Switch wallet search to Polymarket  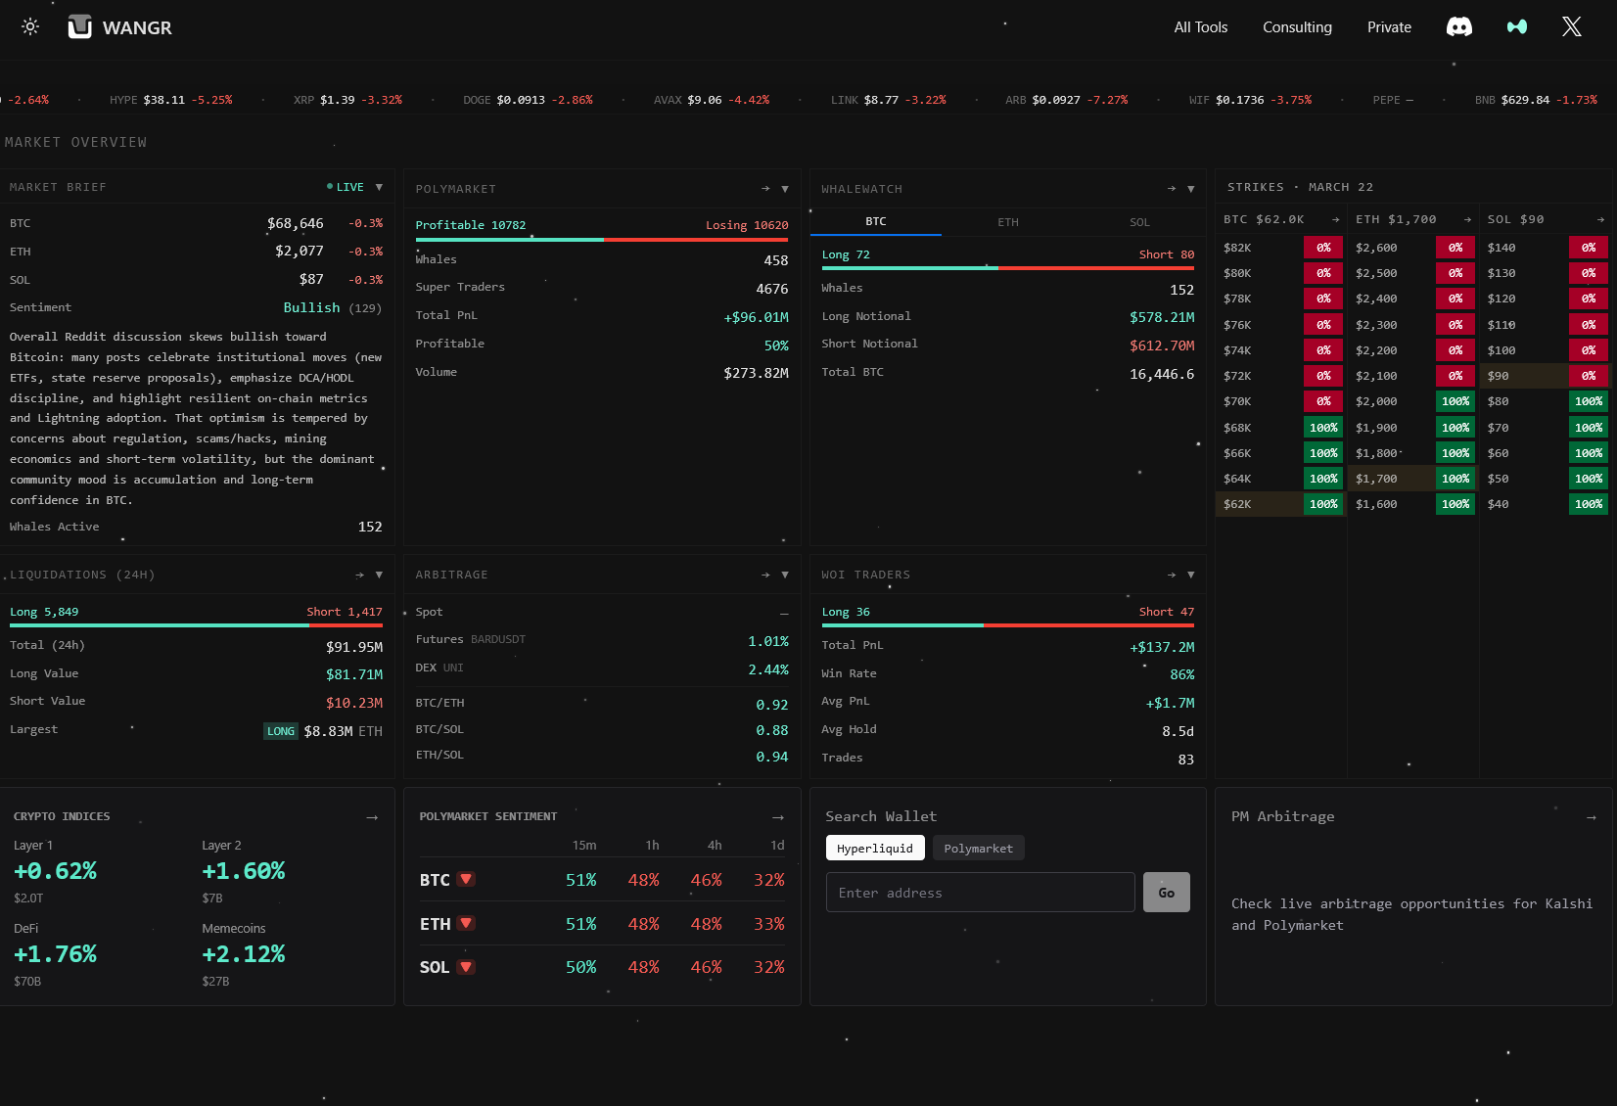(978, 849)
